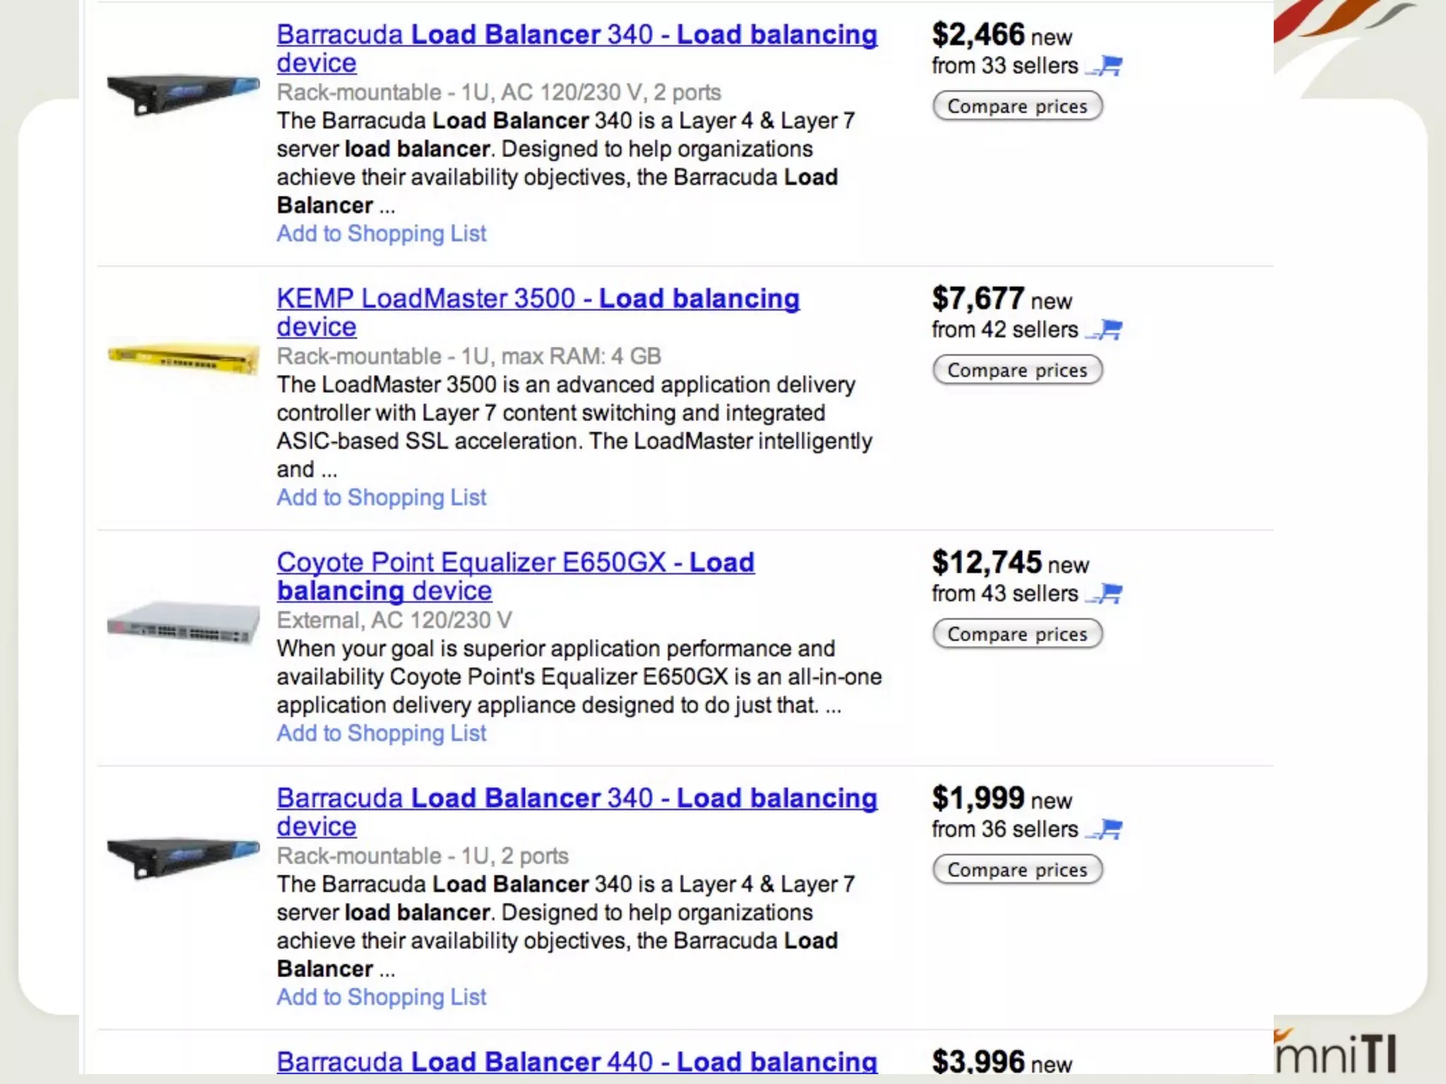Open the $1,999 Barracuda Load Balancer 340 title link
The width and height of the screenshot is (1446, 1084).
(576, 799)
